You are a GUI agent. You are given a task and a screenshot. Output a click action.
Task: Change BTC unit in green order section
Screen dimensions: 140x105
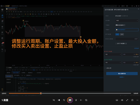[x=137, y=62]
